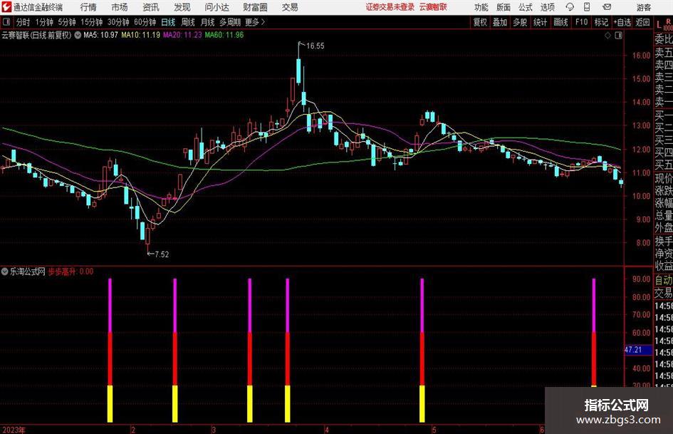Click the MA20: 11.23 indicator label
This screenshot has width=673, height=434.
(x=182, y=35)
